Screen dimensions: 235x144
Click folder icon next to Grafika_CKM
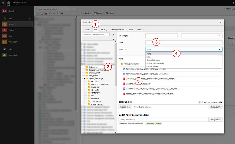click(x=86, y=73)
